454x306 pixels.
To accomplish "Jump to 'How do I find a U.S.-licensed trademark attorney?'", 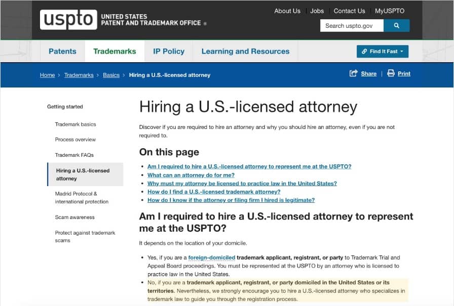I will tap(214, 192).
